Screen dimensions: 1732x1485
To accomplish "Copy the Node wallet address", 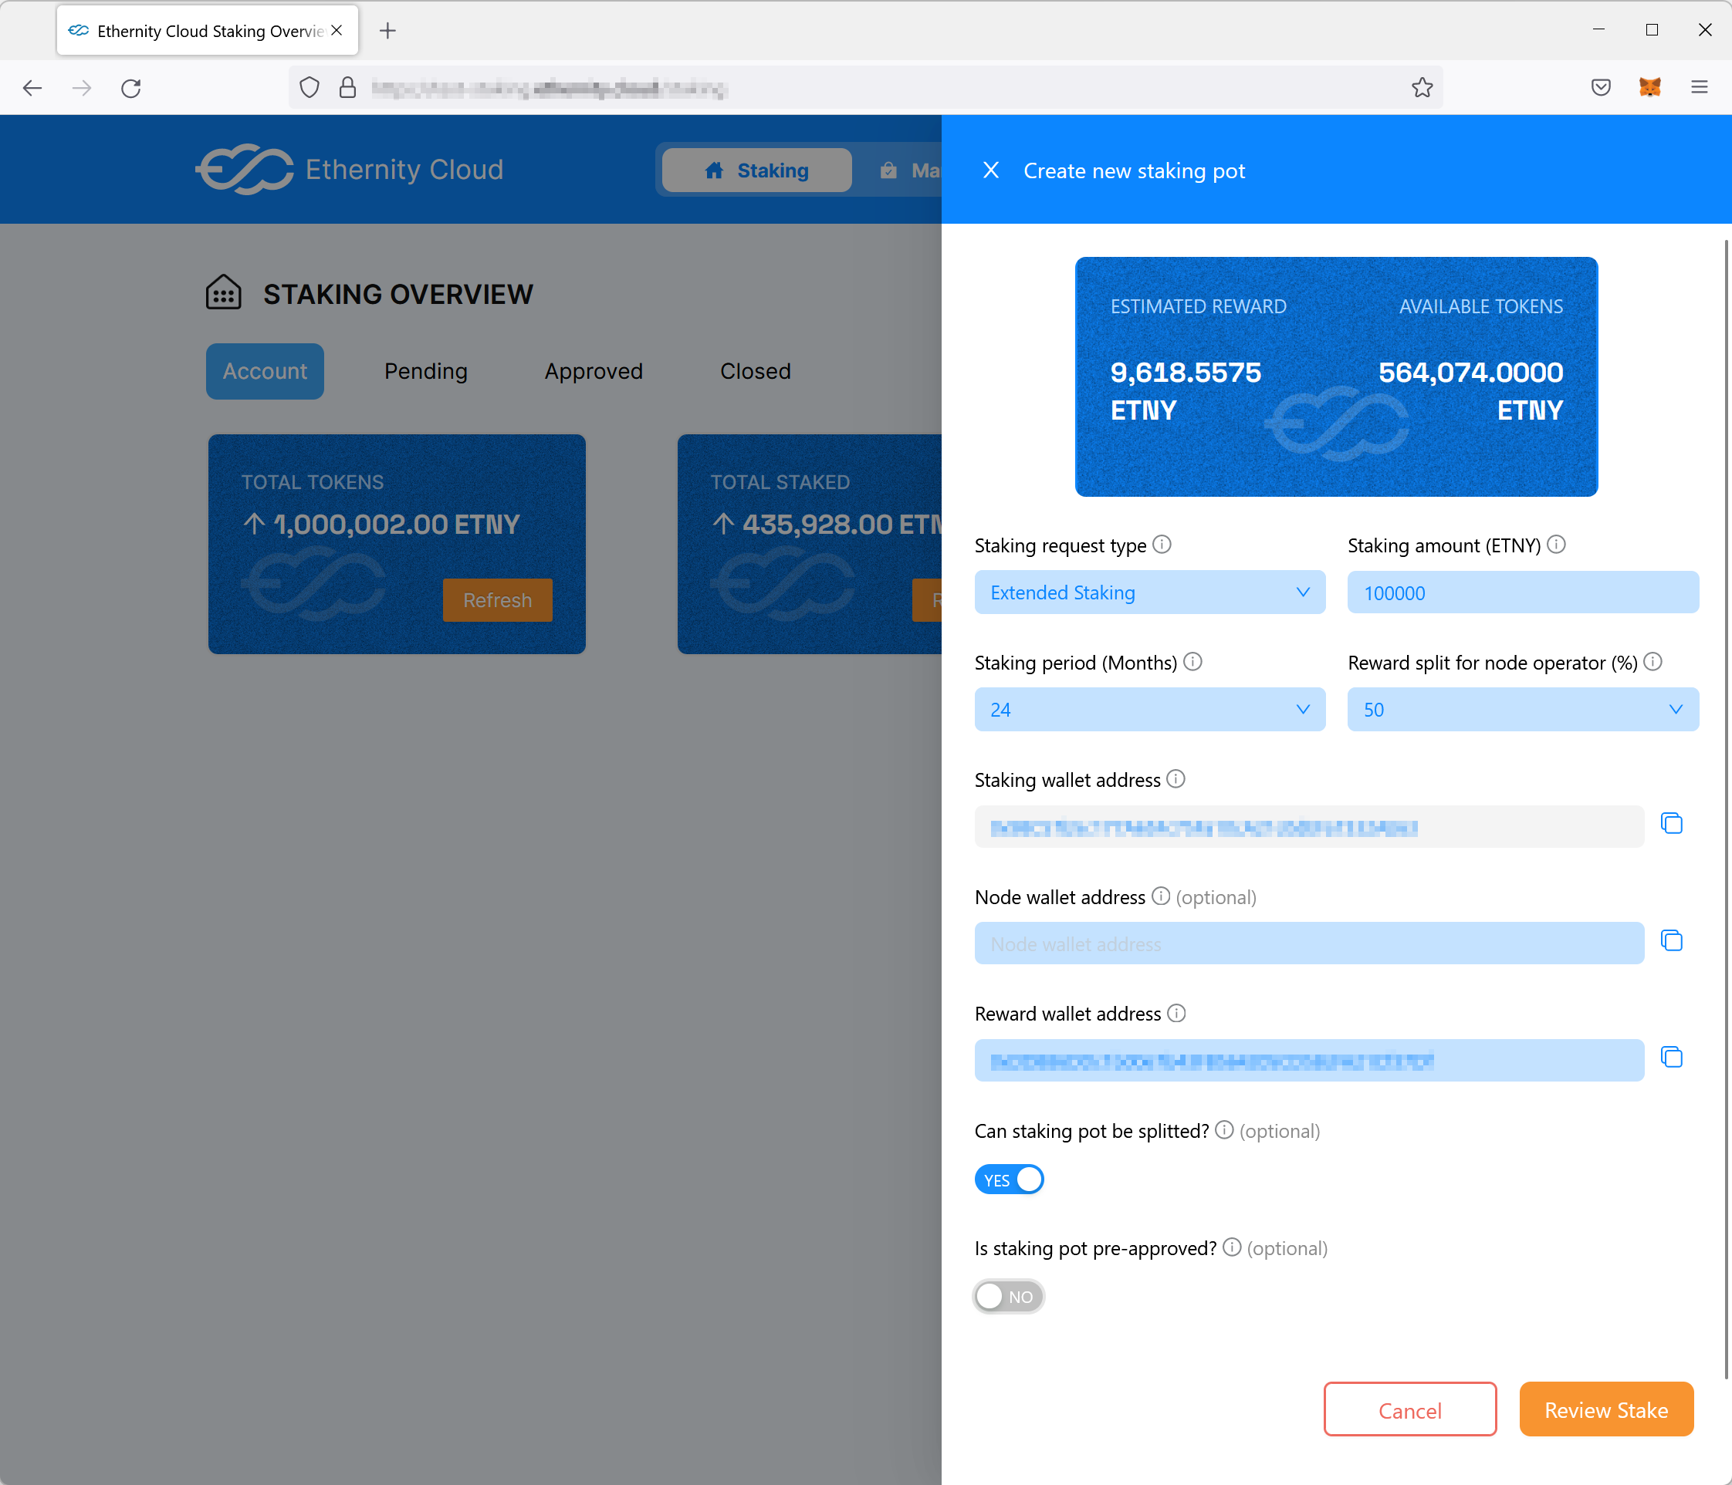I will click(x=1672, y=941).
